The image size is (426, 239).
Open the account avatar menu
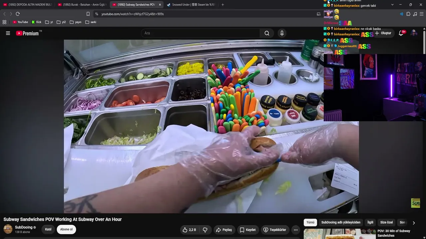coord(414,33)
